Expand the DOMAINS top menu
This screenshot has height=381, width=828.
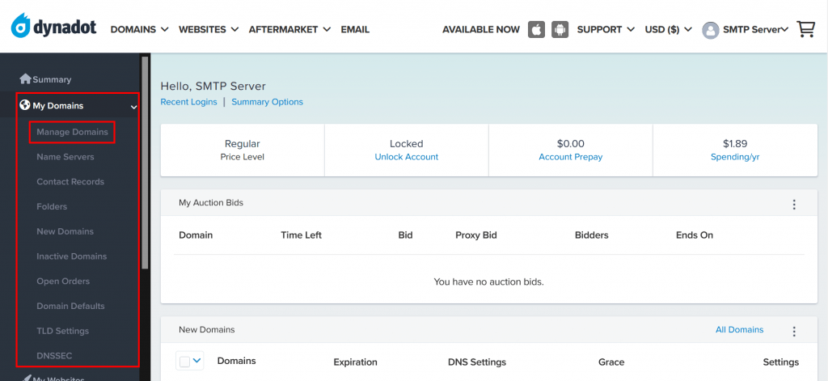[x=139, y=30]
